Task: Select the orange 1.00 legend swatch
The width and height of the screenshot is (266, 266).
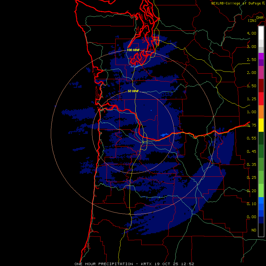Action: (261, 112)
